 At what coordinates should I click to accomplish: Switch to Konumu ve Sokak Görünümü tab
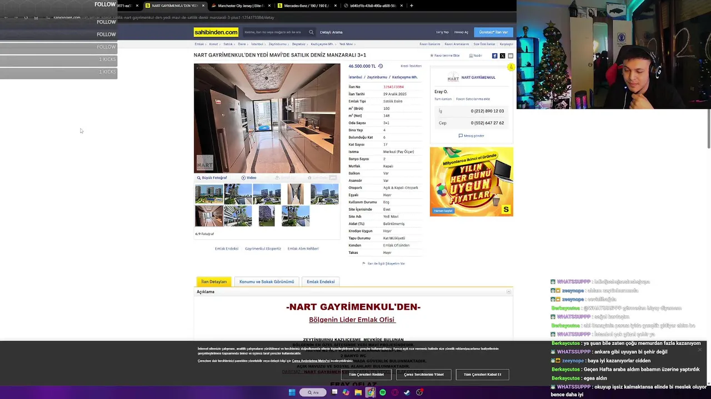coord(267,282)
